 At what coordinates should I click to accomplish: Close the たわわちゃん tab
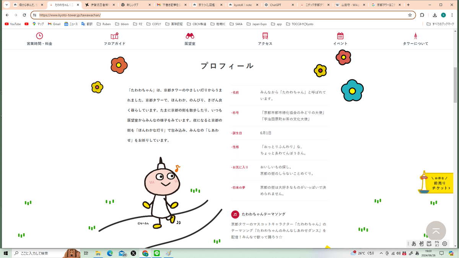point(78,5)
